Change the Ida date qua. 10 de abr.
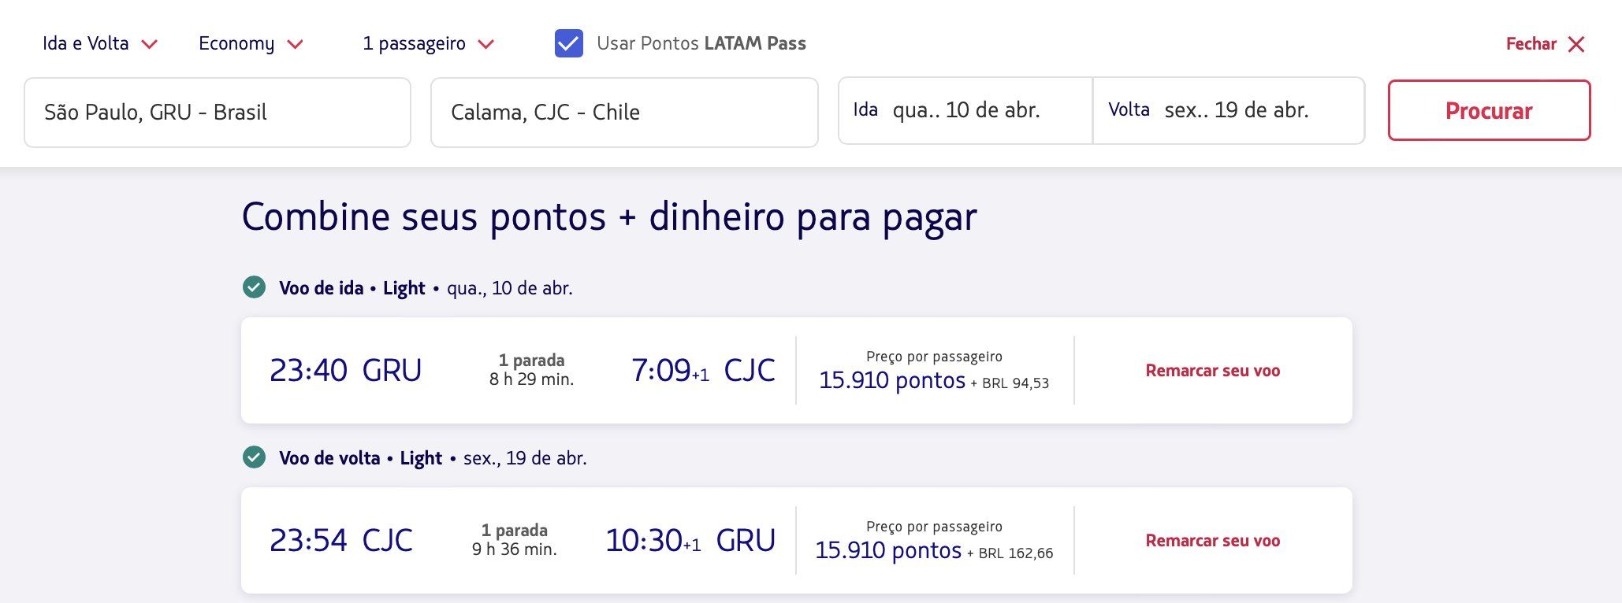This screenshot has height=603, width=1622. click(965, 110)
